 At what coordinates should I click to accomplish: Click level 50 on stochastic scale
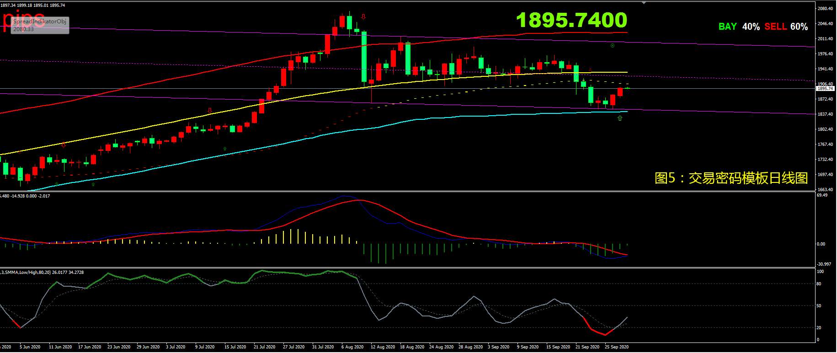819,306
